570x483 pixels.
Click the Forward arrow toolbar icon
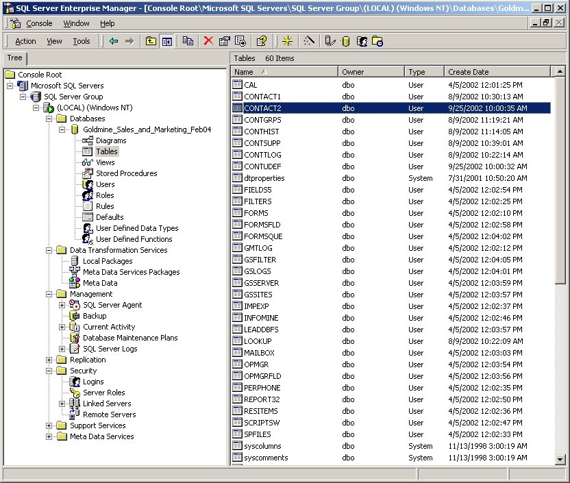coord(129,41)
